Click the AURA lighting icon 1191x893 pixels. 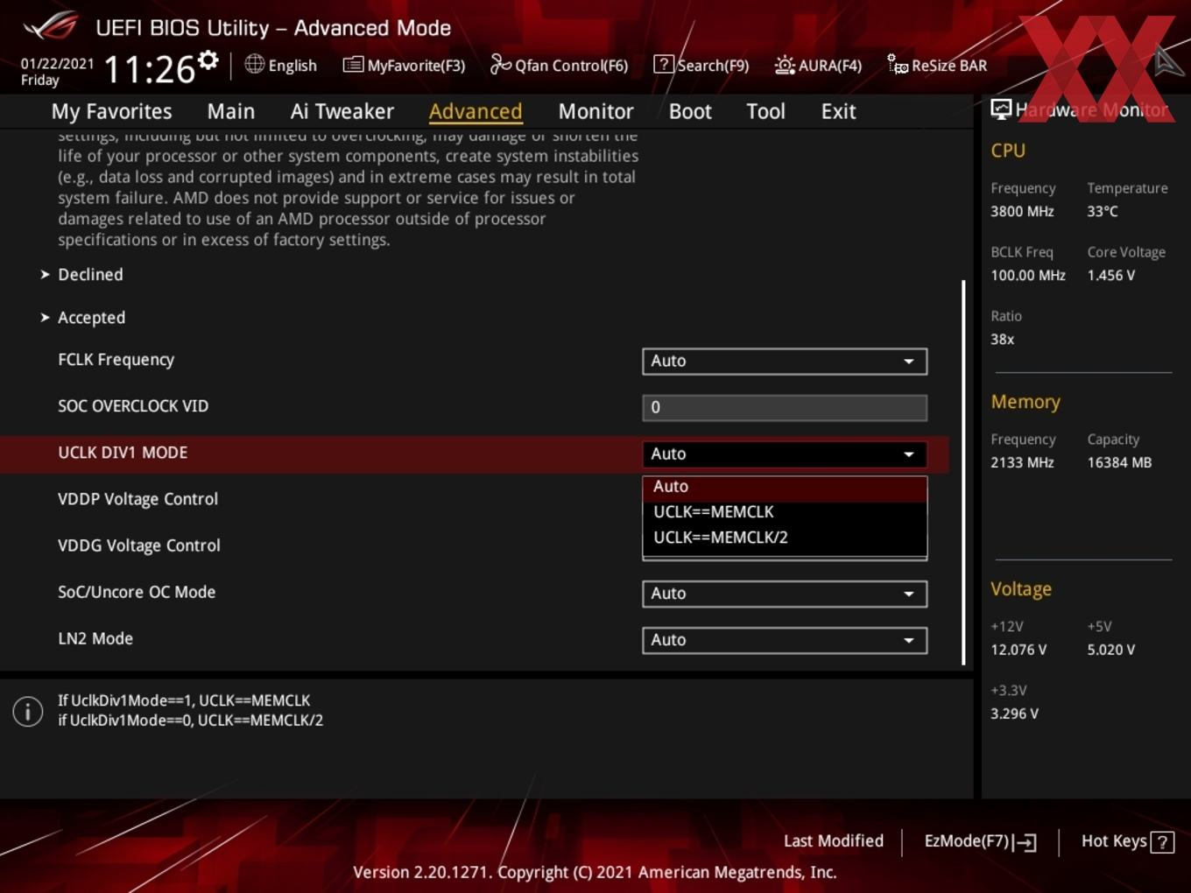point(785,65)
